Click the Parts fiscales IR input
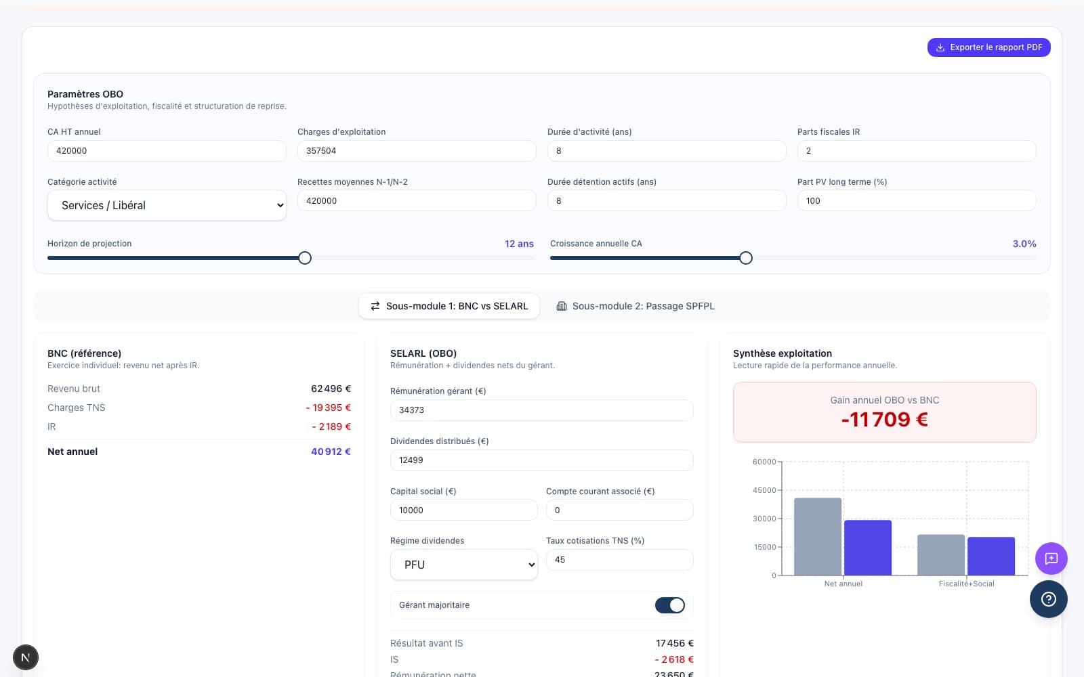Screen dimensions: 1084x677 click(x=916, y=151)
